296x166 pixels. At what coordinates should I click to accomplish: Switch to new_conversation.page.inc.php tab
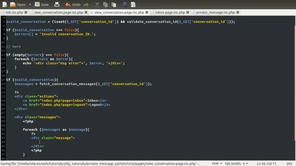click(59, 12)
